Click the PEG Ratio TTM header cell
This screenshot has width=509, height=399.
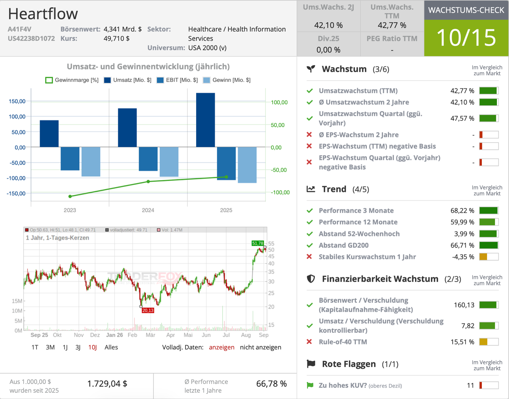[x=392, y=39]
